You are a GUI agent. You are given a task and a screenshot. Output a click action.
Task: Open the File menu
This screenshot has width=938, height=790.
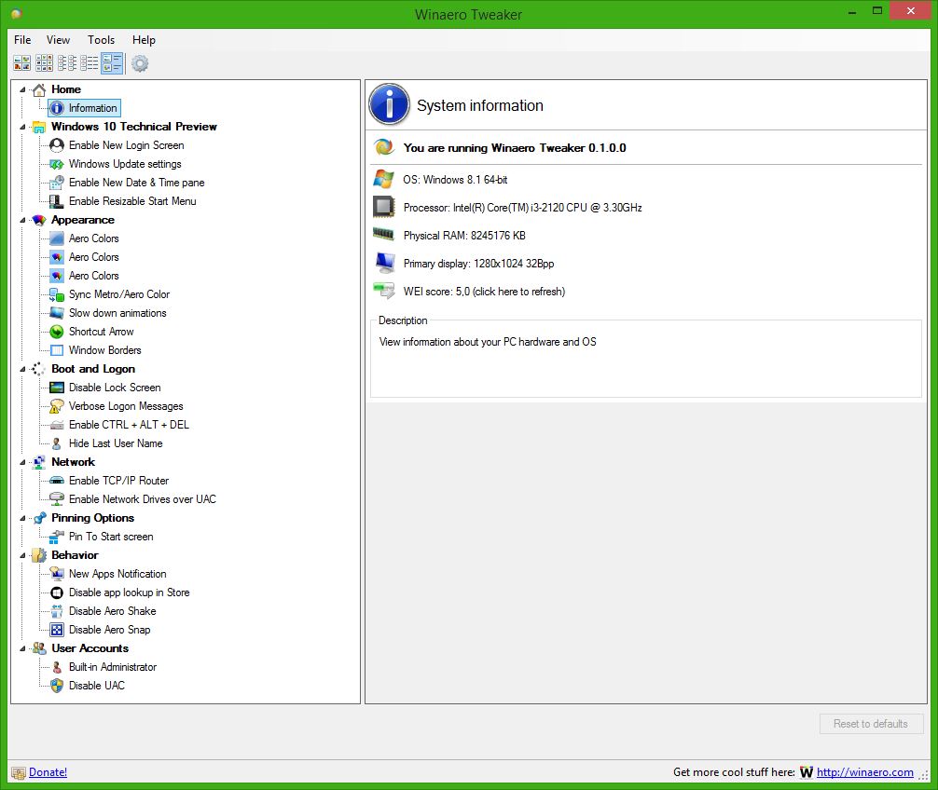(x=22, y=40)
